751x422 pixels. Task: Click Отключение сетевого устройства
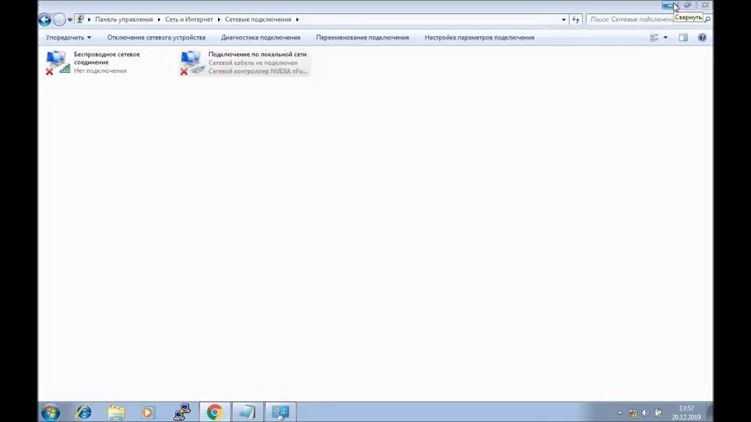157,37
